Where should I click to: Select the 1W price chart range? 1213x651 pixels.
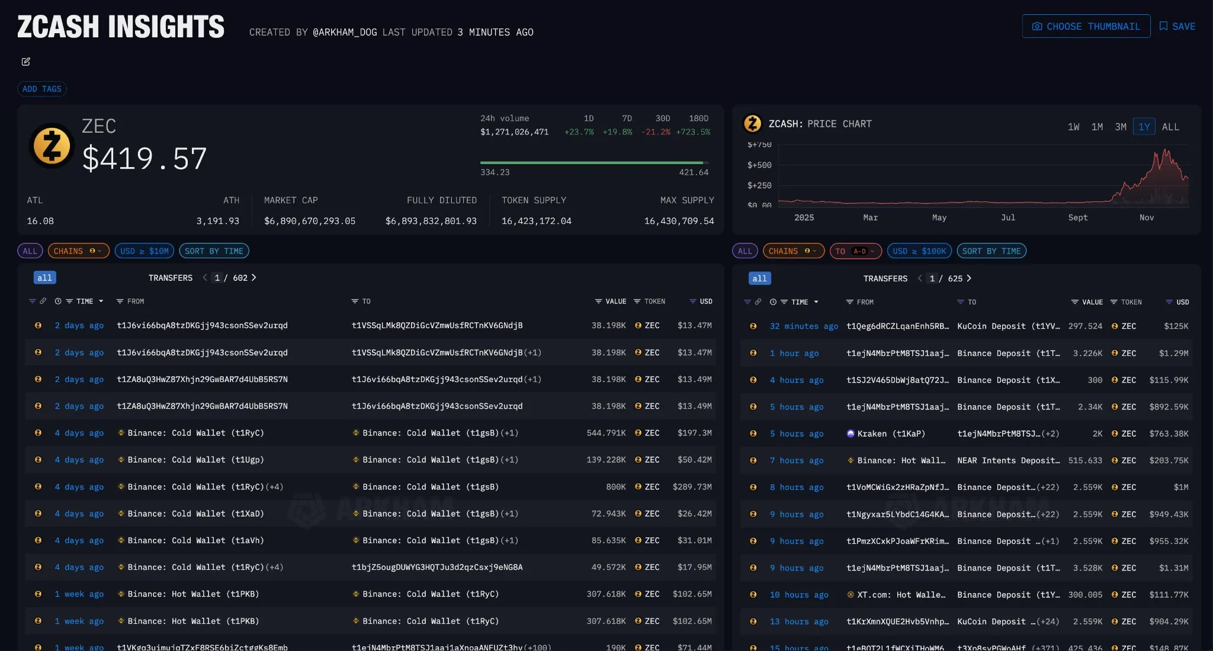(x=1073, y=127)
